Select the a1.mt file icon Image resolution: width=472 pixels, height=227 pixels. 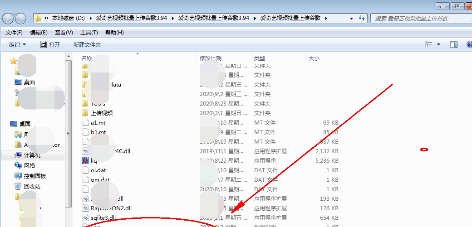pyautogui.click(x=85, y=123)
